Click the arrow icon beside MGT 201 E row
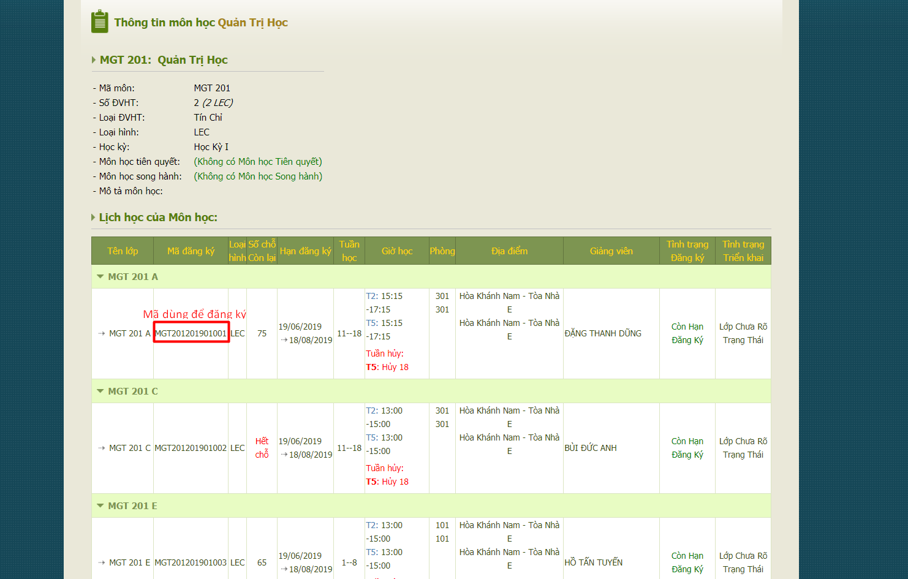 tap(102, 562)
